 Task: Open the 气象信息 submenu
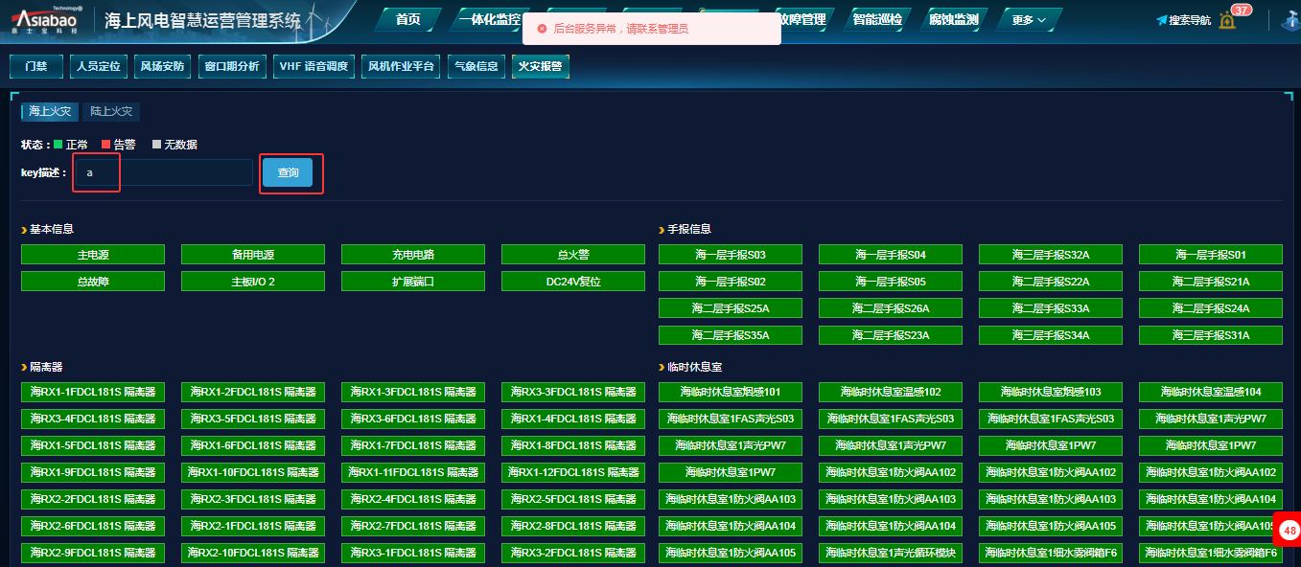click(x=476, y=67)
